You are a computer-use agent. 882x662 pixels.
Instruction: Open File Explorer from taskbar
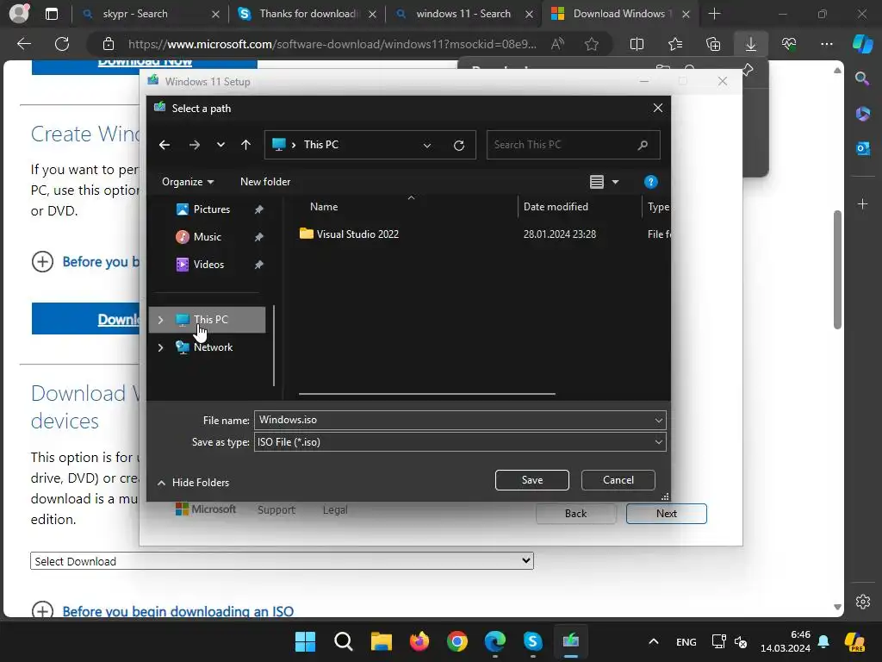pyautogui.click(x=382, y=641)
